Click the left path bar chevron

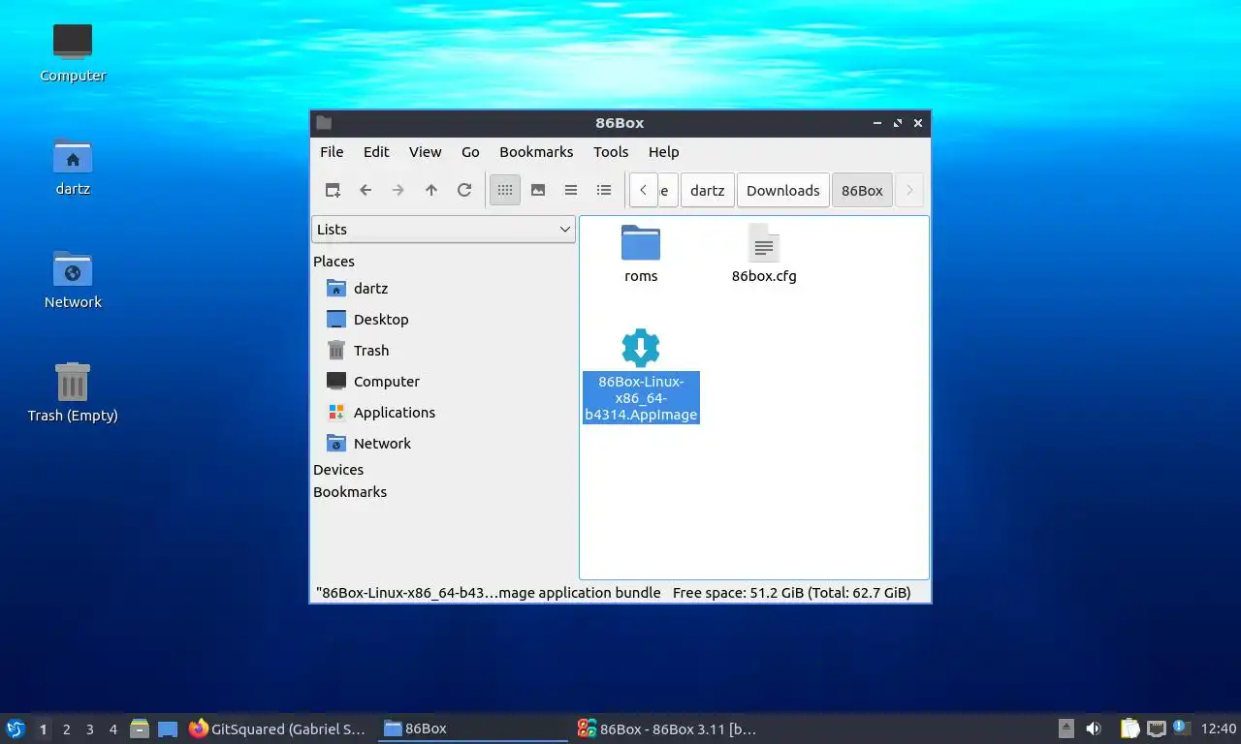(643, 190)
